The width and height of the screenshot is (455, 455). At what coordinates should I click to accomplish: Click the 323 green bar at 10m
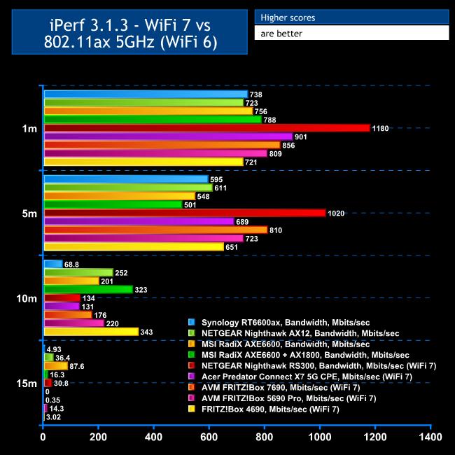[x=88, y=289]
